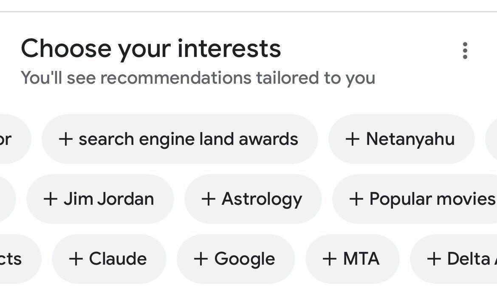
Task: Click the plus icon beside Netanyahu
Action: 353,139
